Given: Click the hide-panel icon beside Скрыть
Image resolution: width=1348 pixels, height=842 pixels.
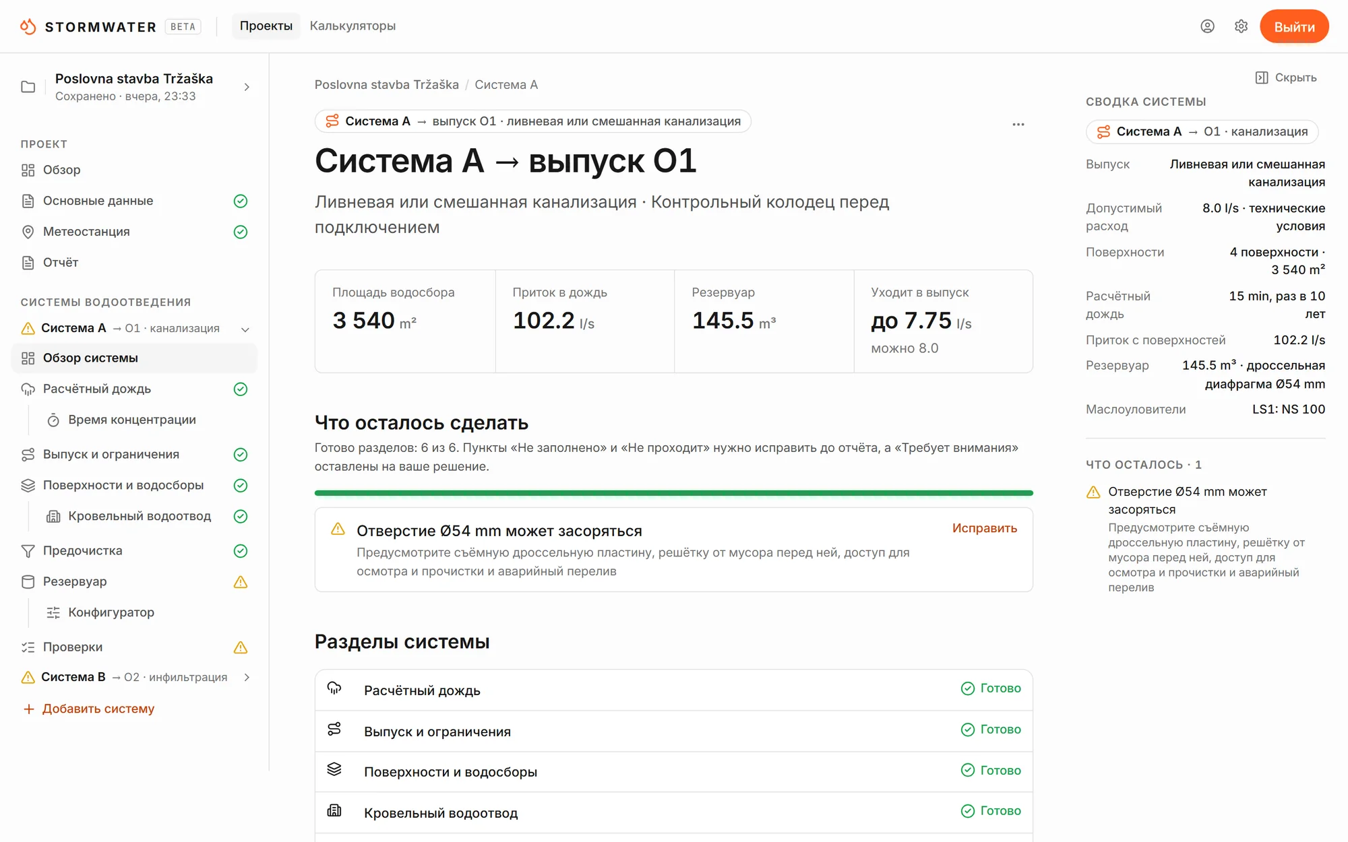Looking at the screenshot, I should click(x=1262, y=77).
